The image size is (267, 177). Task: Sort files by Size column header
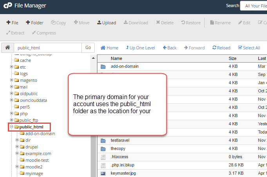[233, 58]
